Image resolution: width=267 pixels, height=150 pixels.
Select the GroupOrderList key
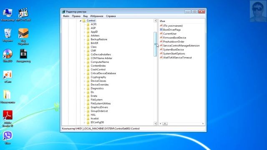click(x=99, y=111)
